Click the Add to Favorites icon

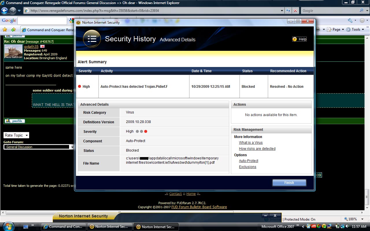(x=13, y=29)
